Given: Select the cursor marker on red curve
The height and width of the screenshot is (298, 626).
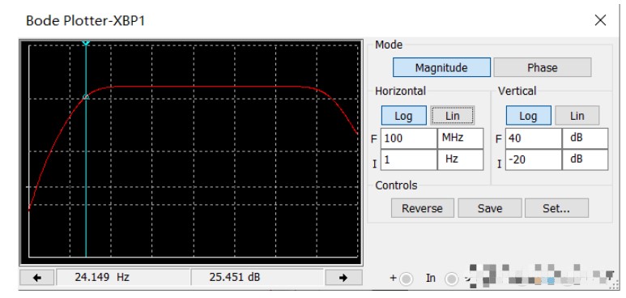Looking at the screenshot, I should pyautogui.click(x=85, y=96).
